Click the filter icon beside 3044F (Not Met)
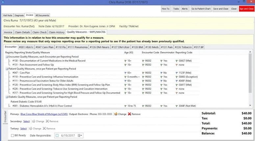 point(177,106)
